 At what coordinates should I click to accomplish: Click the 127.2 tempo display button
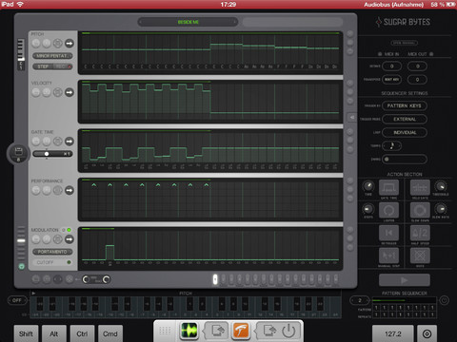(393, 333)
